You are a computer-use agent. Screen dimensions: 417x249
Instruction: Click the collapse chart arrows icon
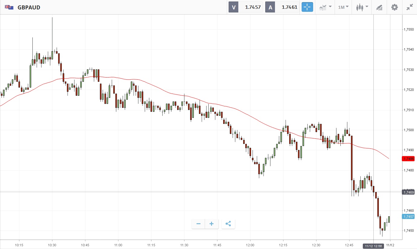coord(410,7)
